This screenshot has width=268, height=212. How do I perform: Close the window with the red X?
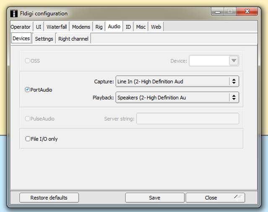247,12
